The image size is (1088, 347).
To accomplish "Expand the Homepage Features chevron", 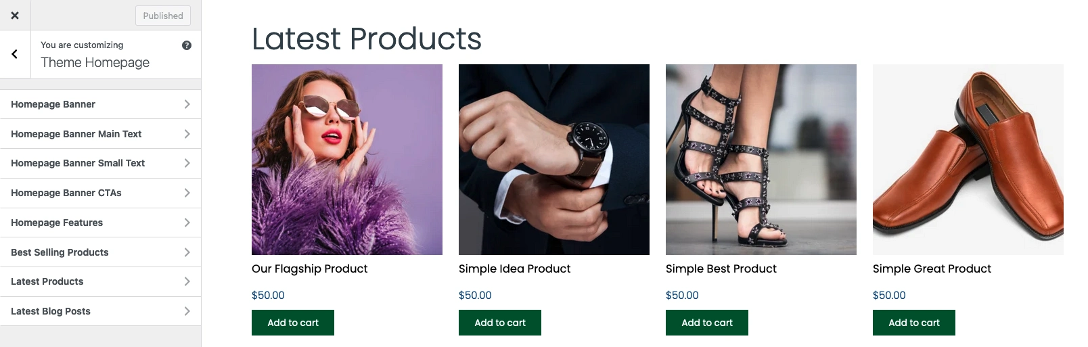I will click(x=187, y=223).
